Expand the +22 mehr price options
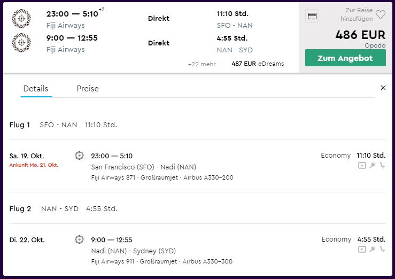Screen dimensions: 395x279 point(202,64)
